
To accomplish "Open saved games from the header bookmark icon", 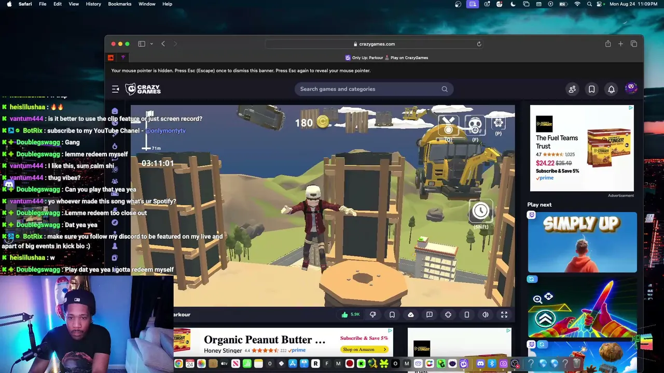I will pyautogui.click(x=591, y=89).
